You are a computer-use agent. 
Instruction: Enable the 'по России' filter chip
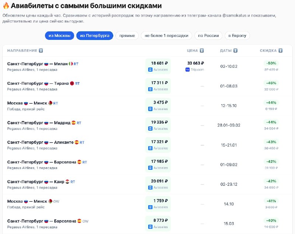point(208,35)
